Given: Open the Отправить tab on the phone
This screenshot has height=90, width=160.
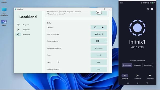Looking at the screenshot, I should [x=137, y=77].
